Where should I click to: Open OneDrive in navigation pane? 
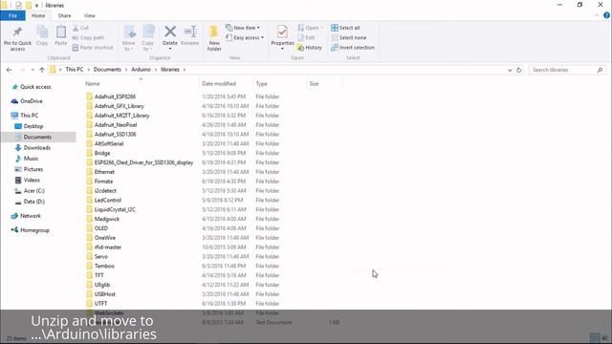coord(27,101)
